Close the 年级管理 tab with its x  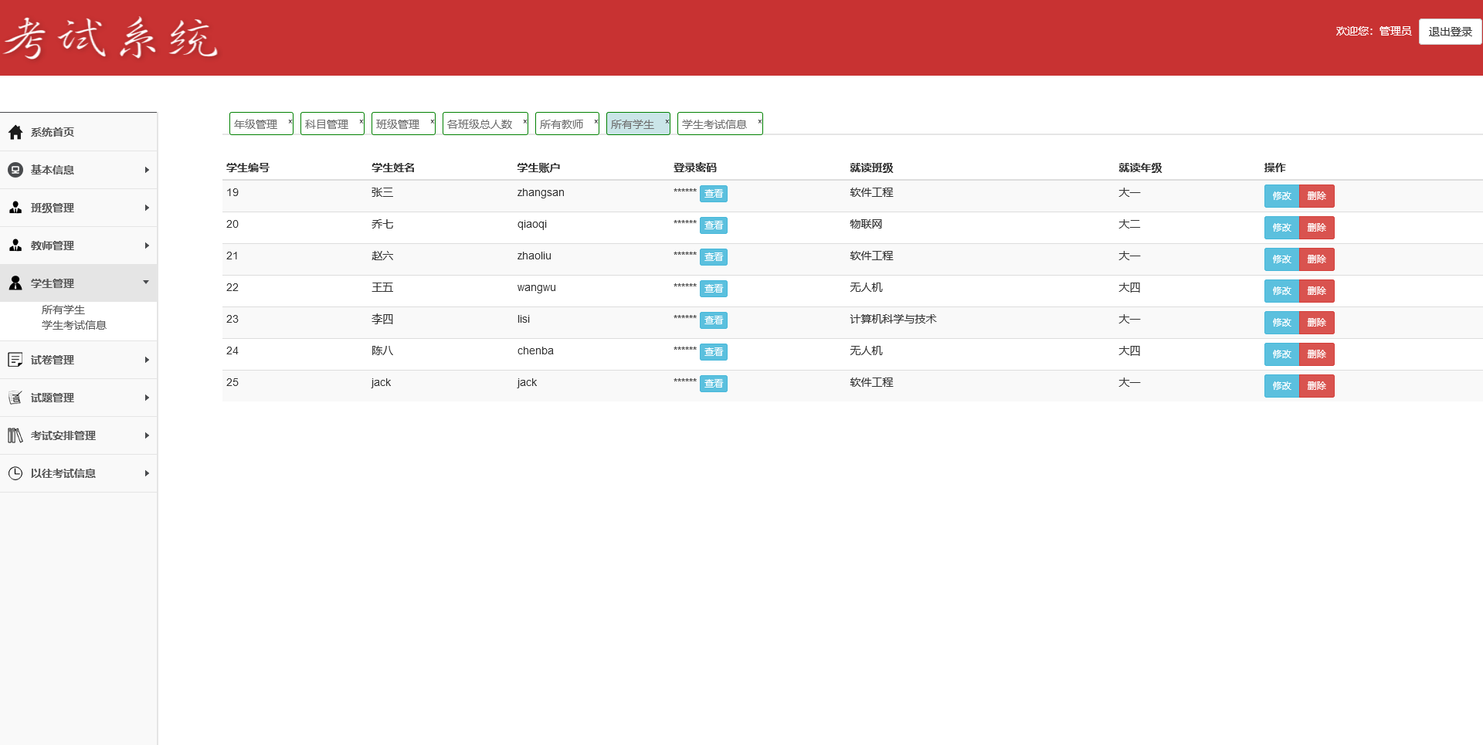(290, 122)
